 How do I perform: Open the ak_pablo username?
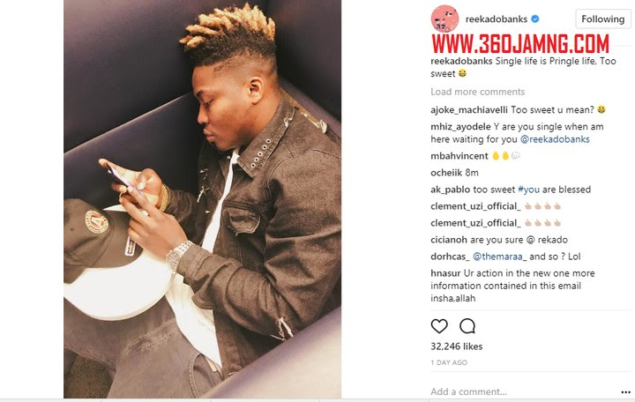coord(451,190)
